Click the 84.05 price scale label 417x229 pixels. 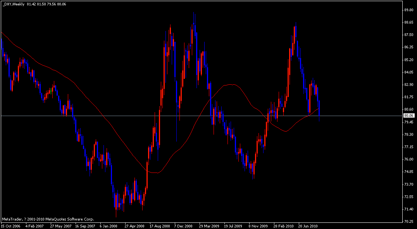point(408,72)
